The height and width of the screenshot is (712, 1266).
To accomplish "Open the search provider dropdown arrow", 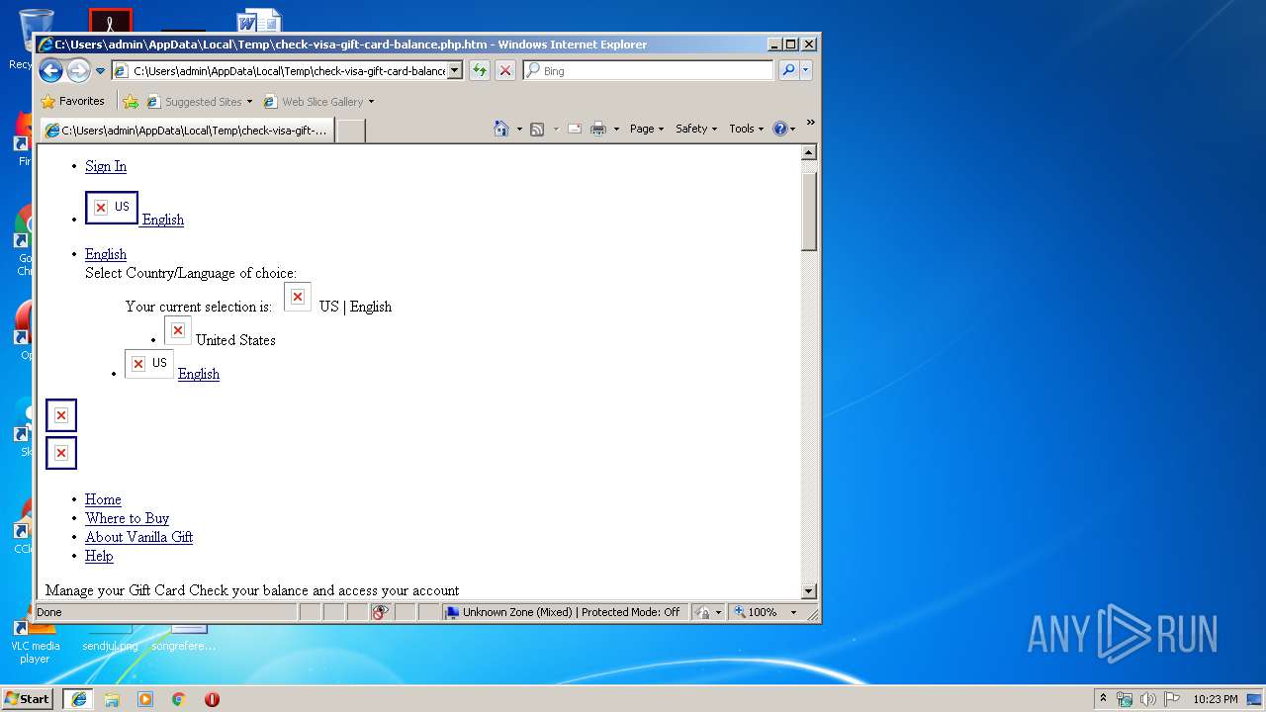I will pos(806,70).
